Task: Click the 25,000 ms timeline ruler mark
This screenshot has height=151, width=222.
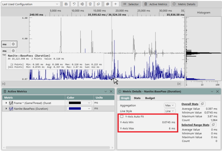Action: 144,11
